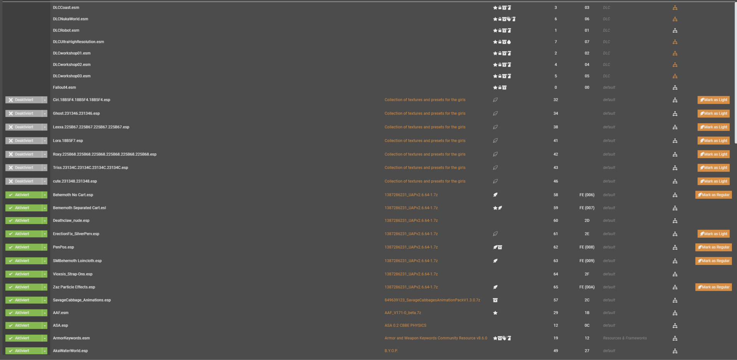Enable the Ghost.231346.231346.esp plugin
This screenshot has height=360, width=737.
click(23, 114)
